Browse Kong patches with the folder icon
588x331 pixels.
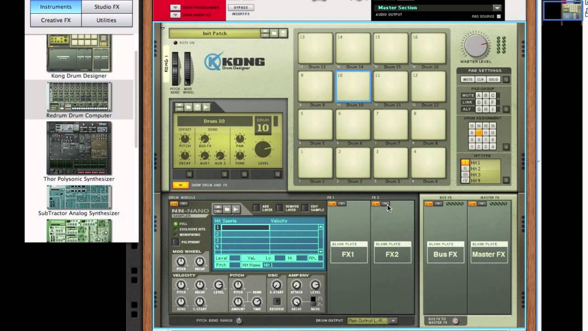click(x=274, y=33)
